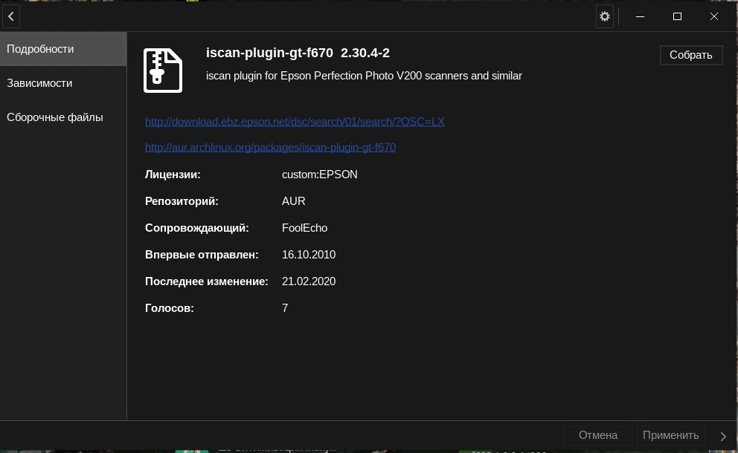Click the Сопровождающий label
Screen dimensions: 738x453
196,228
